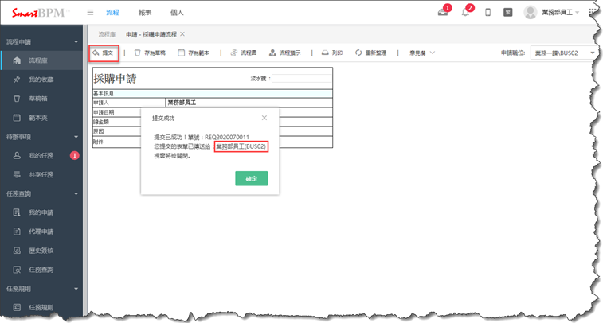Expand the 意見欄 dropdown in toolbar
603x323 pixels.
click(422, 53)
